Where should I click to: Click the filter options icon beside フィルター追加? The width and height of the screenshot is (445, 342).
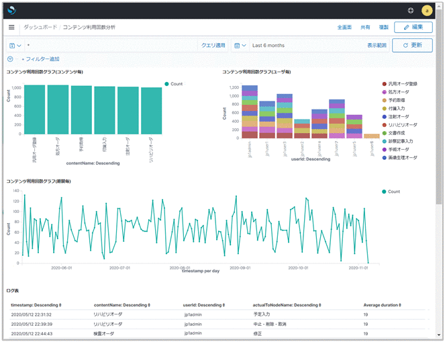pyautogui.click(x=10, y=59)
